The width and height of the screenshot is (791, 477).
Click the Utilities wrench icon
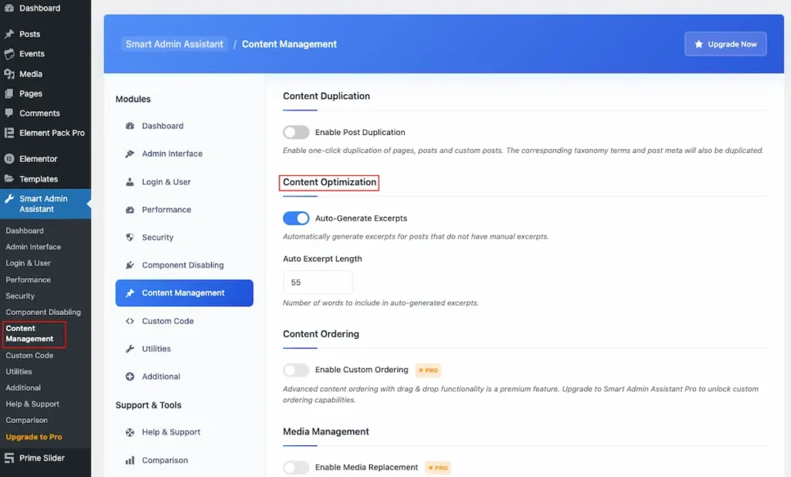(130, 348)
